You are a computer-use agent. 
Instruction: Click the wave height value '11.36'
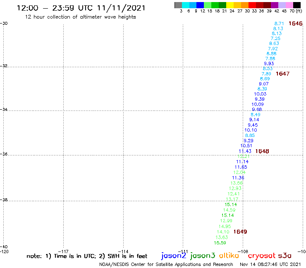(238, 178)
